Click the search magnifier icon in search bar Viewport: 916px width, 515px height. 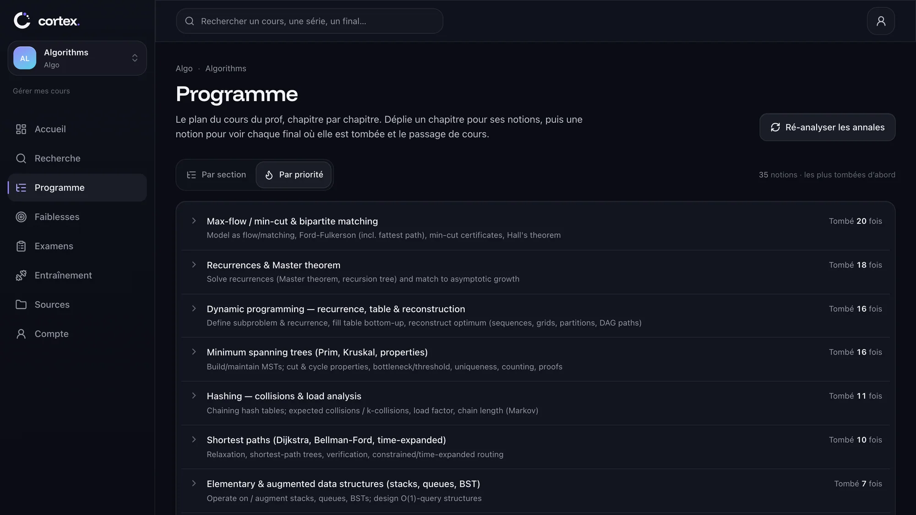[190, 21]
